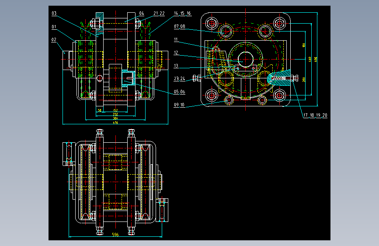Click the "384" dimension text
The height and width of the screenshot is (246, 379).
coord(115,118)
